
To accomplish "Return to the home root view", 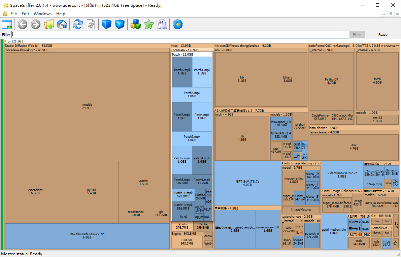I will (x=62, y=24).
